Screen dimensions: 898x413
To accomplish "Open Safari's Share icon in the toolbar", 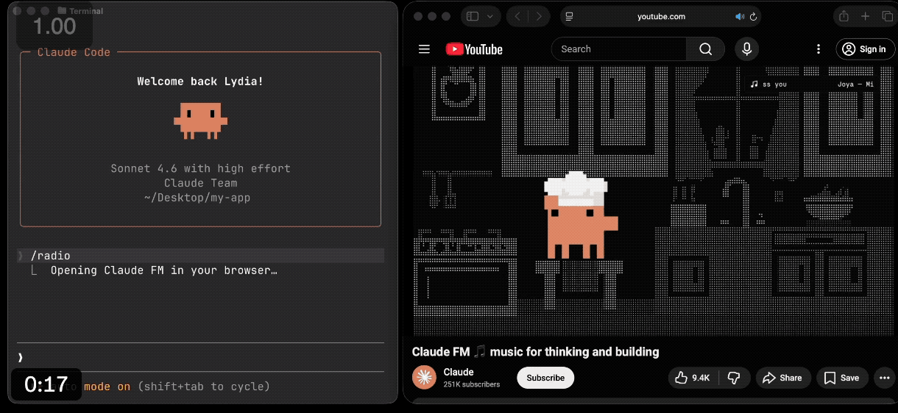I will (x=844, y=16).
